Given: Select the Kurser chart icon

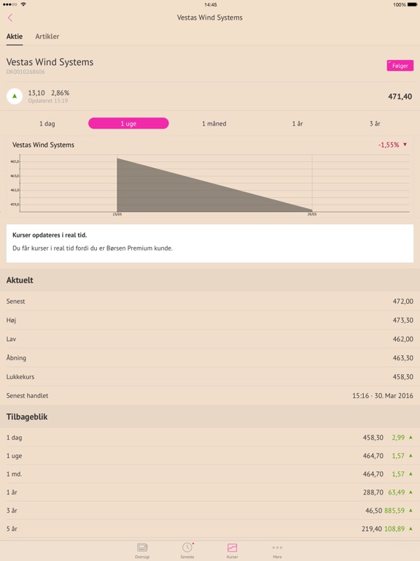Looking at the screenshot, I should click(232, 548).
